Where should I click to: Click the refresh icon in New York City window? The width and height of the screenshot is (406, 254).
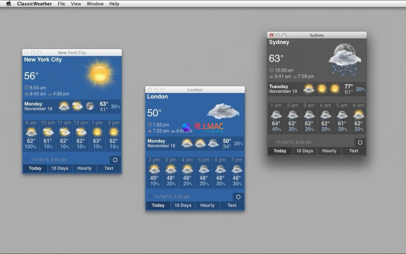click(27, 160)
